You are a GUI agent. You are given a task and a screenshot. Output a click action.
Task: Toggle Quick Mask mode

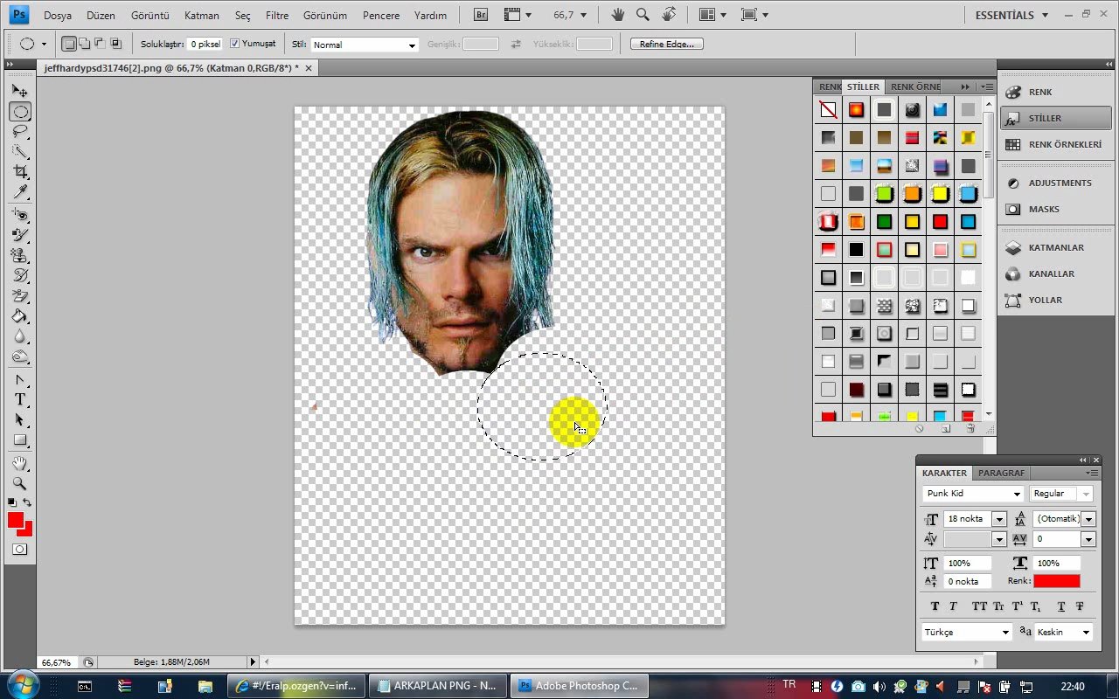pos(20,549)
